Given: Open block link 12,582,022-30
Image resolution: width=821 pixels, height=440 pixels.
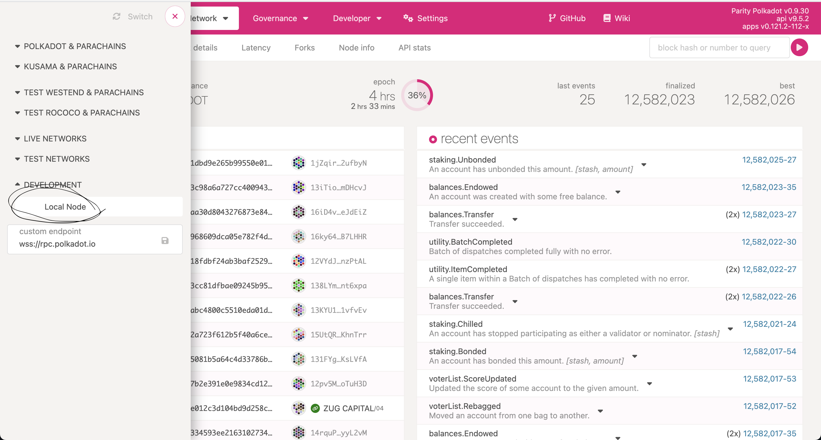Looking at the screenshot, I should click(769, 242).
